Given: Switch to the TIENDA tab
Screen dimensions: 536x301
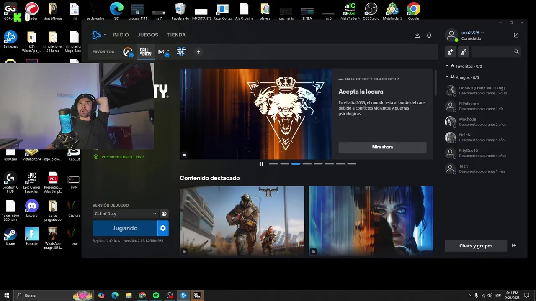Looking at the screenshot, I should 176,35.
